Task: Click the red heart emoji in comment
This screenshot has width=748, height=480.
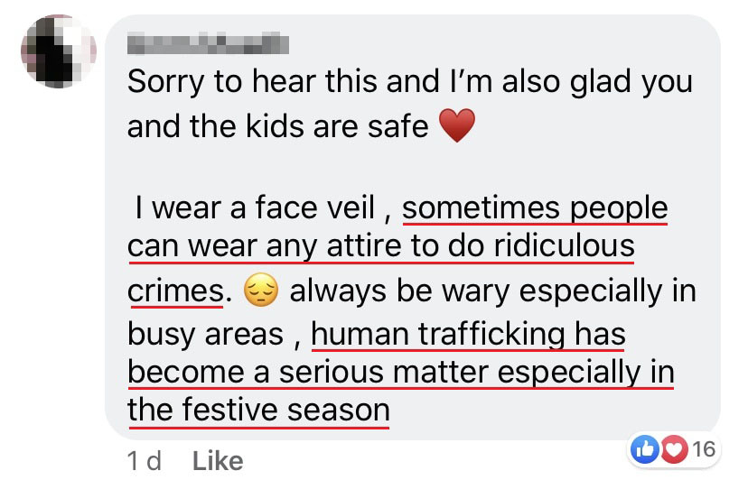Action: (456, 126)
